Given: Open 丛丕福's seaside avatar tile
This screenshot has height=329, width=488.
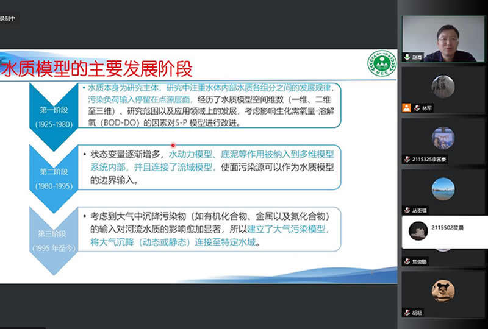Looking at the screenshot, I should coord(443,189).
